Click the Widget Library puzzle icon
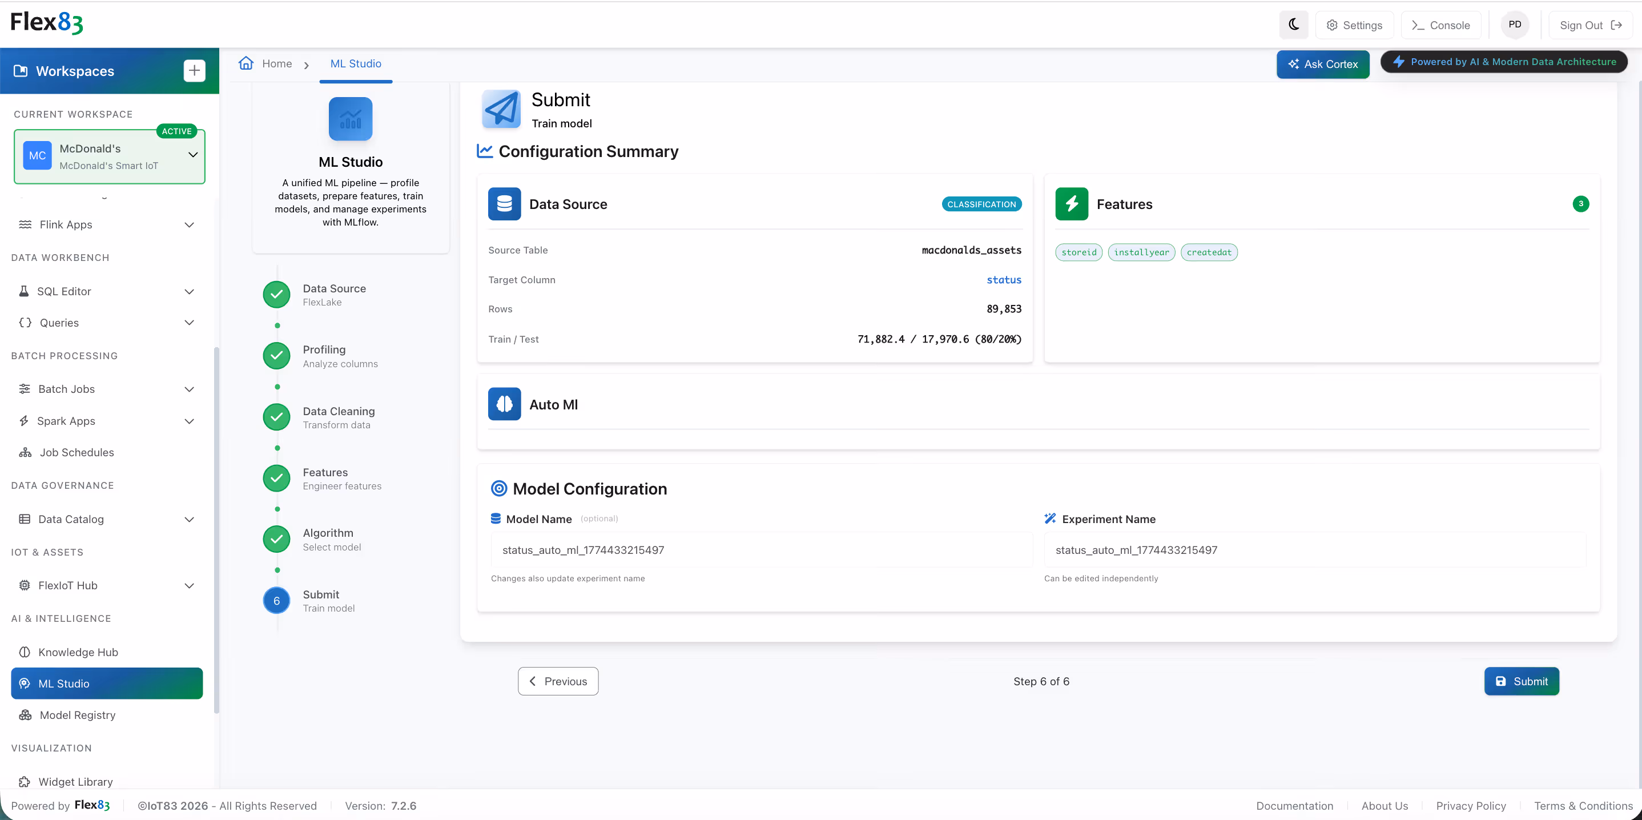1642x820 pixels. point(24,782)
